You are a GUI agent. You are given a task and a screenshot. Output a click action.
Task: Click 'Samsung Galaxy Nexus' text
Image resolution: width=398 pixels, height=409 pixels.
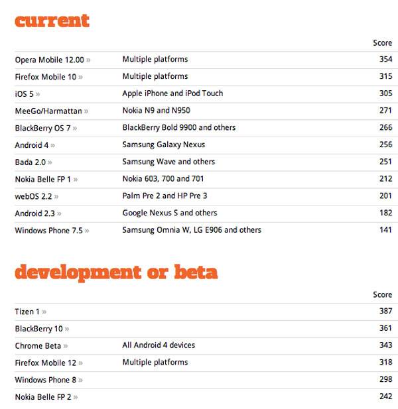pos(164,145)
